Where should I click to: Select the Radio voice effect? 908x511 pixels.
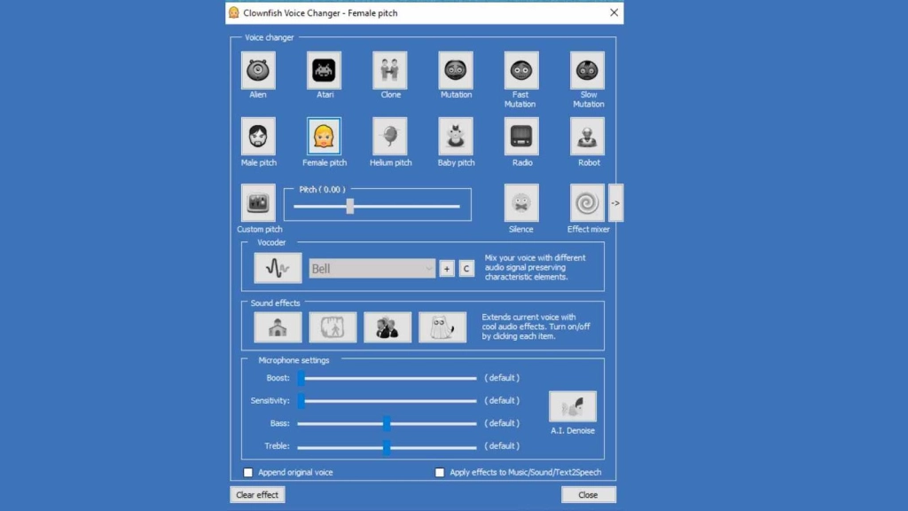pyautogui.click(x=521, y=137)
